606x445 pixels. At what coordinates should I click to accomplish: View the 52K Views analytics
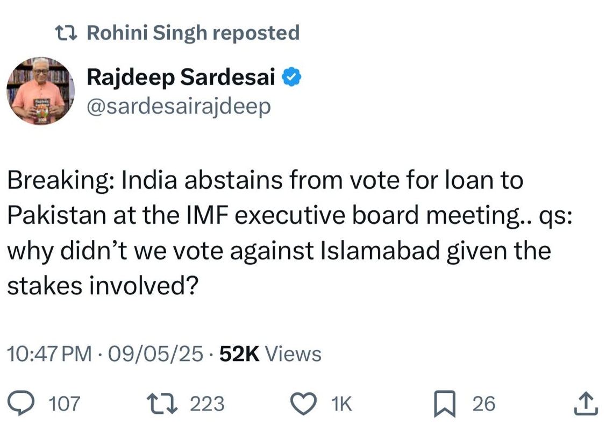pos(270,354)
